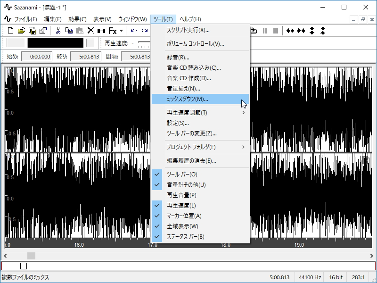Choose 編集履歴の消去(E)...
The width and height of the screenshot is (377, 283).
click(x=200, y=160)
